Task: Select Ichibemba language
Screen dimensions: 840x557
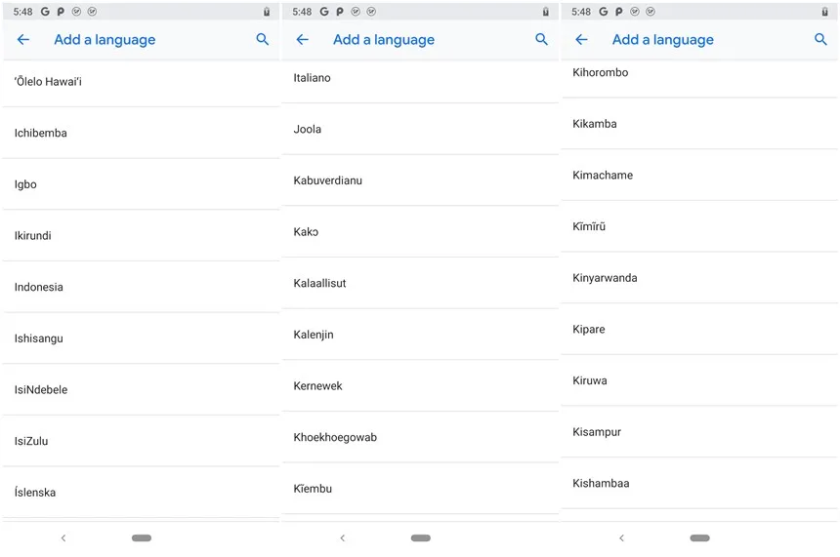Action: (x=142, y=133)
